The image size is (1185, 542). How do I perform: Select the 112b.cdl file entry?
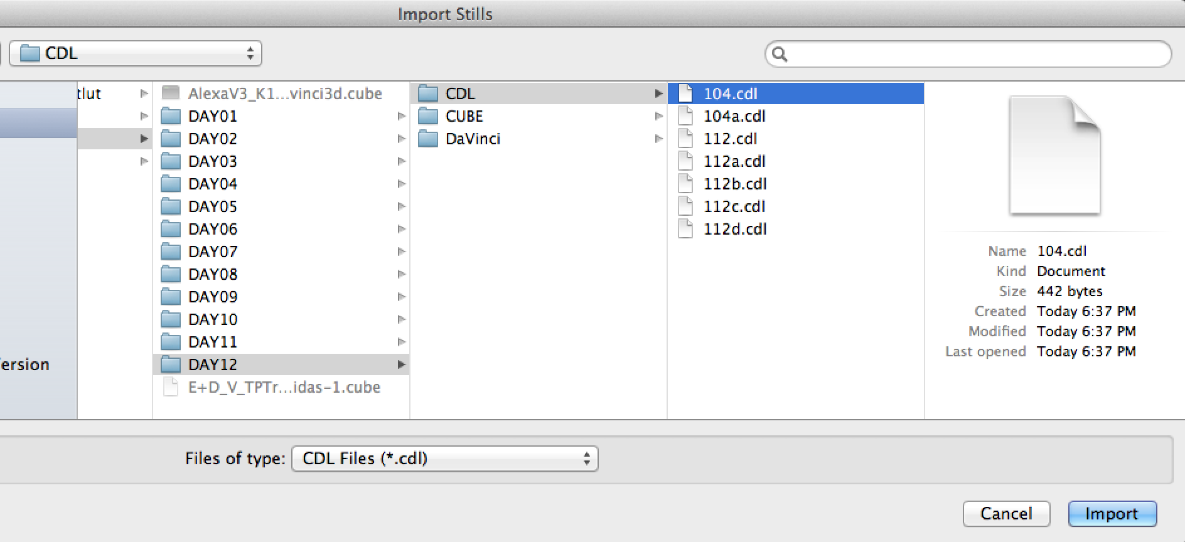coord(734,184)
